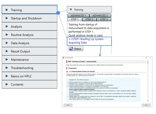This screenshot has height=114, width=156.
Task: Click the Status gear icon
Action: (71, 49)
